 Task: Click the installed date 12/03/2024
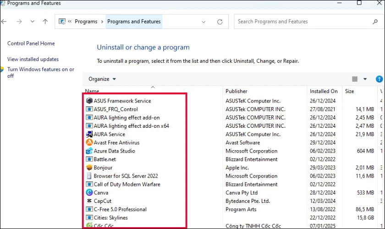pos(322,201)
